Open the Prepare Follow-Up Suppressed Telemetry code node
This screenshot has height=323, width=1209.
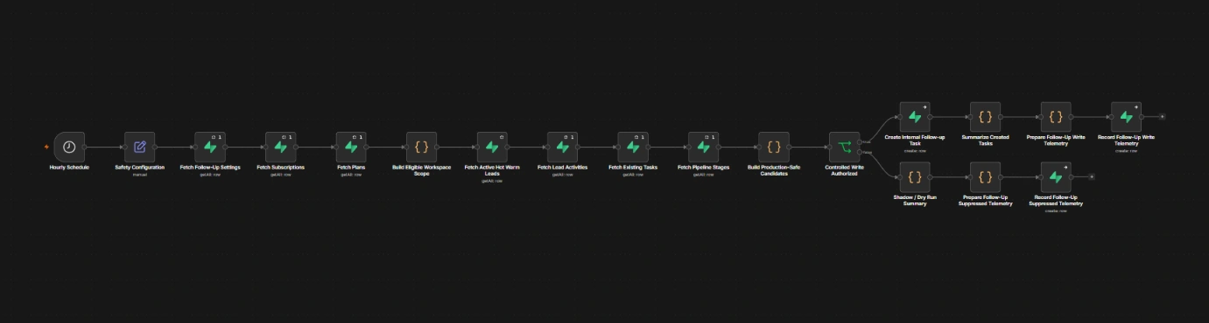point(985,177)
